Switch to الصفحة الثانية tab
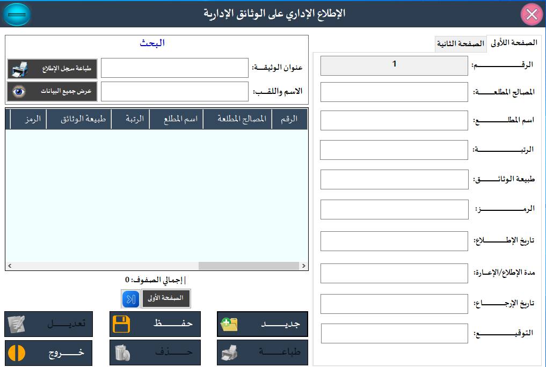The width and height of the screenshot is (546, 367). click(460, 44)
